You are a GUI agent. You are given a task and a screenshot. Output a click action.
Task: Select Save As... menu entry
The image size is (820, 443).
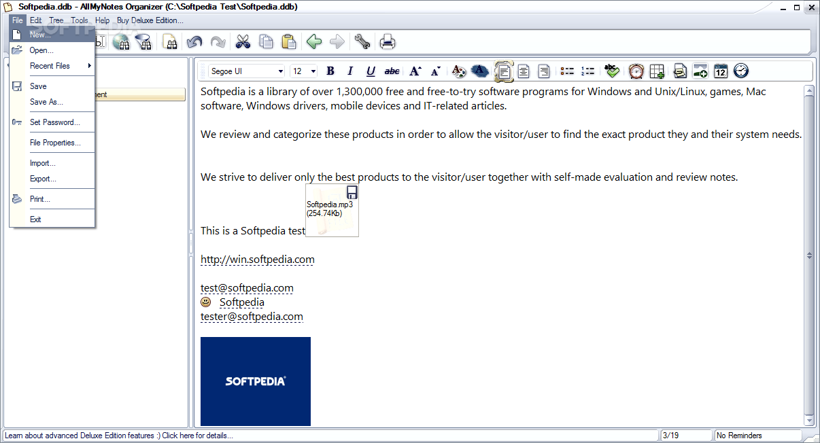52,102
